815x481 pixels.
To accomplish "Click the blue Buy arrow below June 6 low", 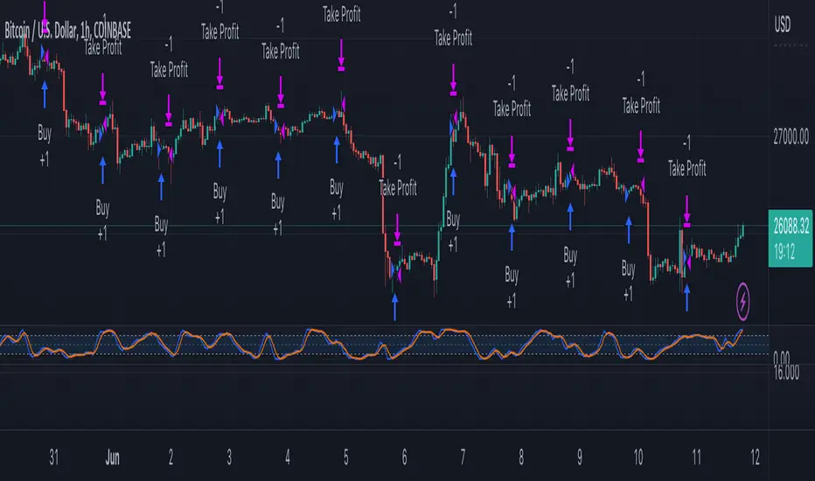I will coord(395,307).
